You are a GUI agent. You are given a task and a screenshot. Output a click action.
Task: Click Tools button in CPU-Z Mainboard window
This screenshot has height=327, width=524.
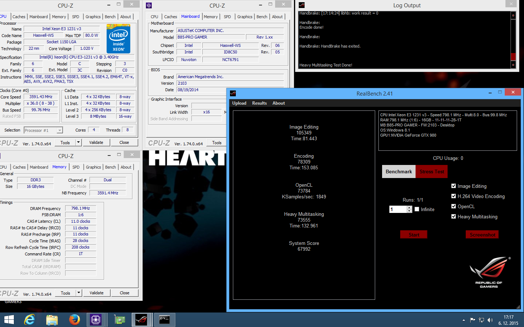click(217, 143)
